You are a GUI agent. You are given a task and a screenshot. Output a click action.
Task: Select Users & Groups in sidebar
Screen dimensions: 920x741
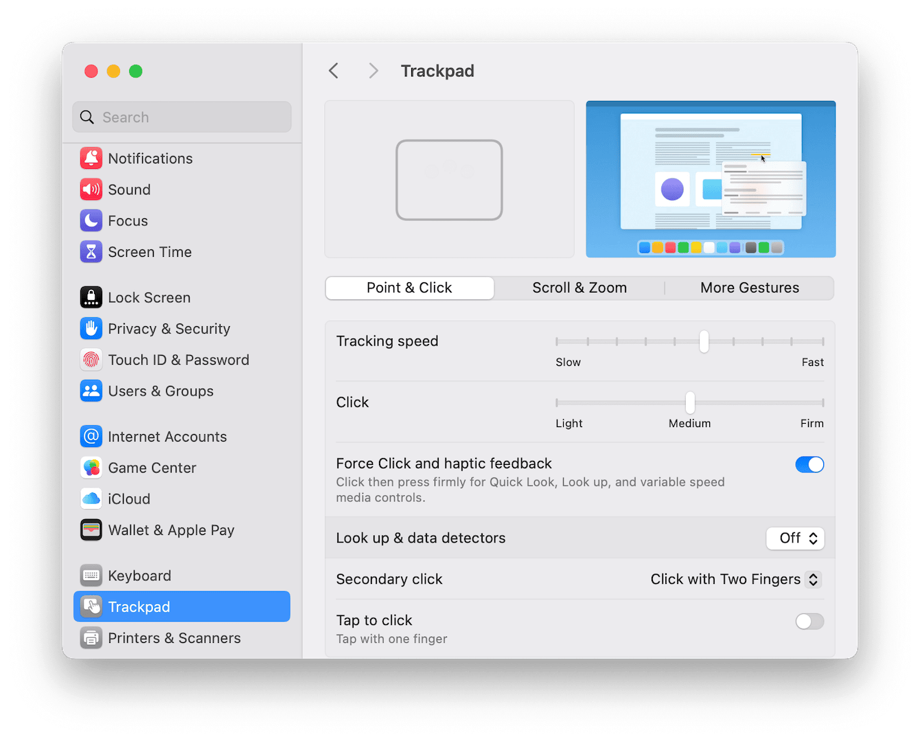pyautogui.click(x=161, y=391)
